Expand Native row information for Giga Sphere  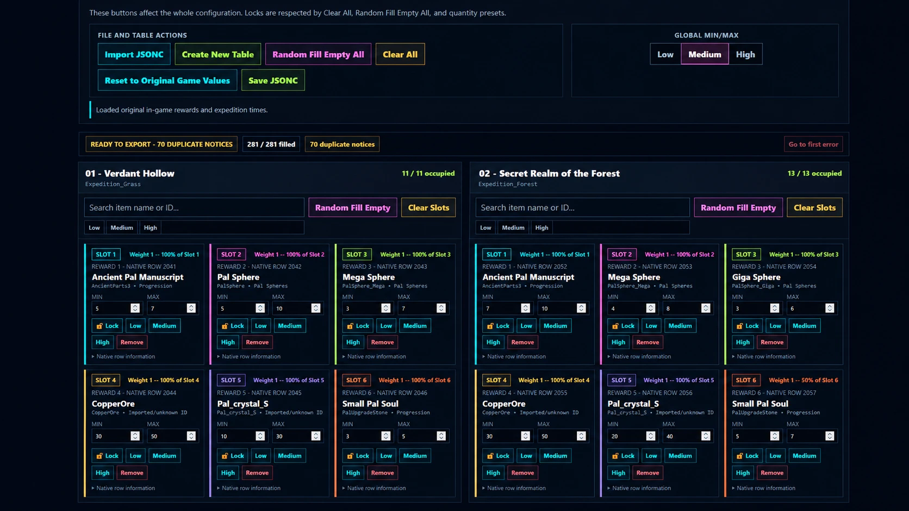[764, 357]
